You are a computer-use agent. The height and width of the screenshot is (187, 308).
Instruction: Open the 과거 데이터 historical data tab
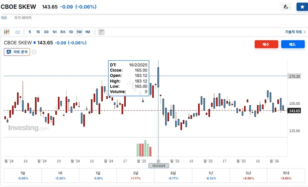[23, 17]
